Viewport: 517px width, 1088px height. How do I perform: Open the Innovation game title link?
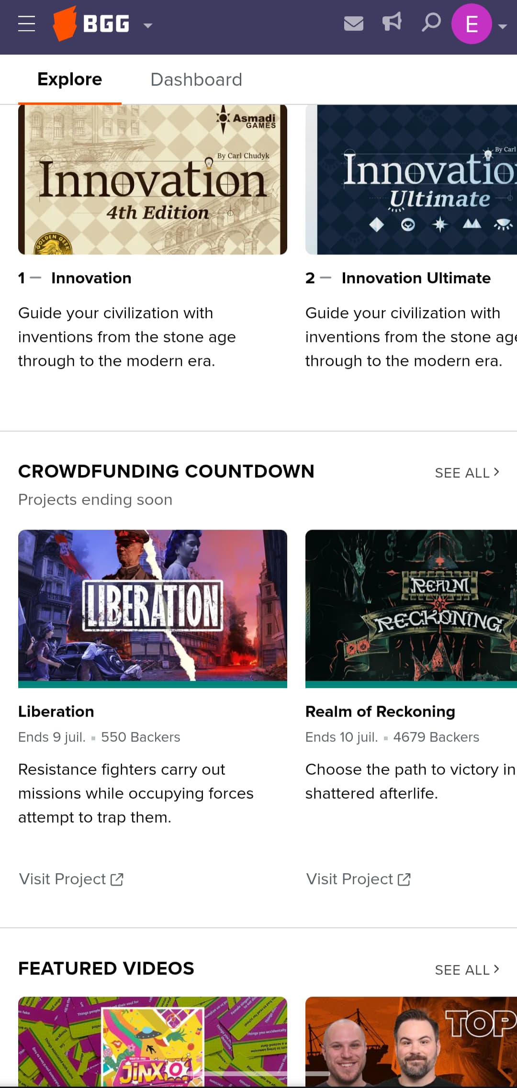tap(91, 278)
